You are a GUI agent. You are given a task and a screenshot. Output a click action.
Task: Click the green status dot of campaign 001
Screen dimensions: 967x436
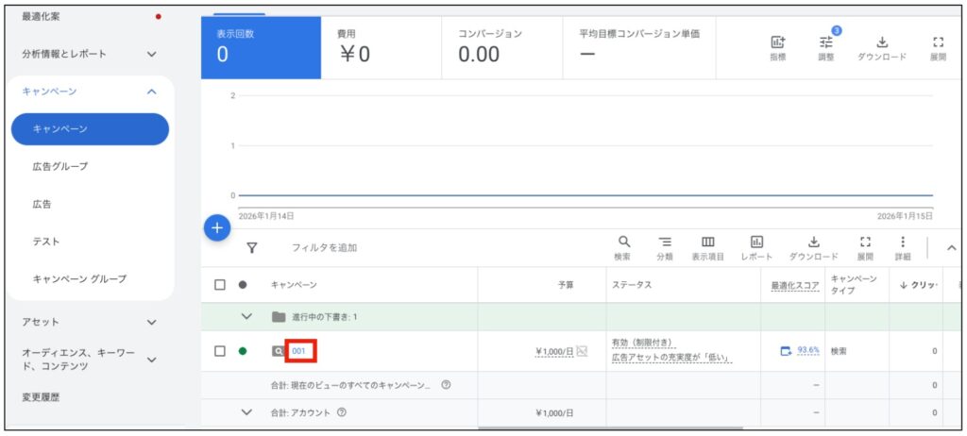pyautogui.click(x=243, y=351)
